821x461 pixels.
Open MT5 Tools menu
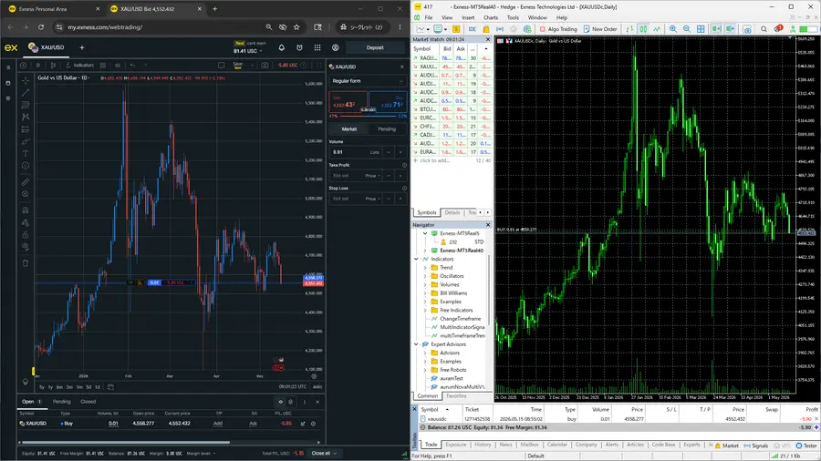click(513, 18)
